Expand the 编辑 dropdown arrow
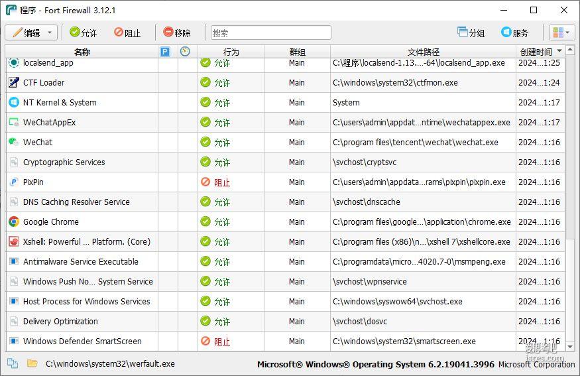The height and width of the screenshot is (376, 580). tap(50, 33)
